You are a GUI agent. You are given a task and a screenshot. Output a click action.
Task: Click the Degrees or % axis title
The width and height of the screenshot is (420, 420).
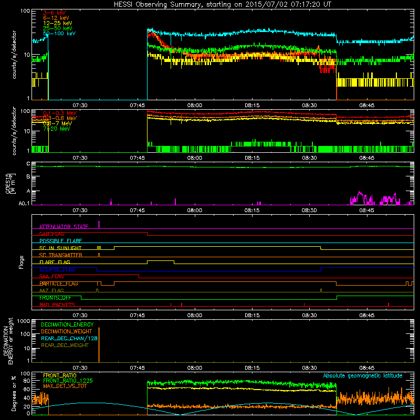click(x=14, y=393)
